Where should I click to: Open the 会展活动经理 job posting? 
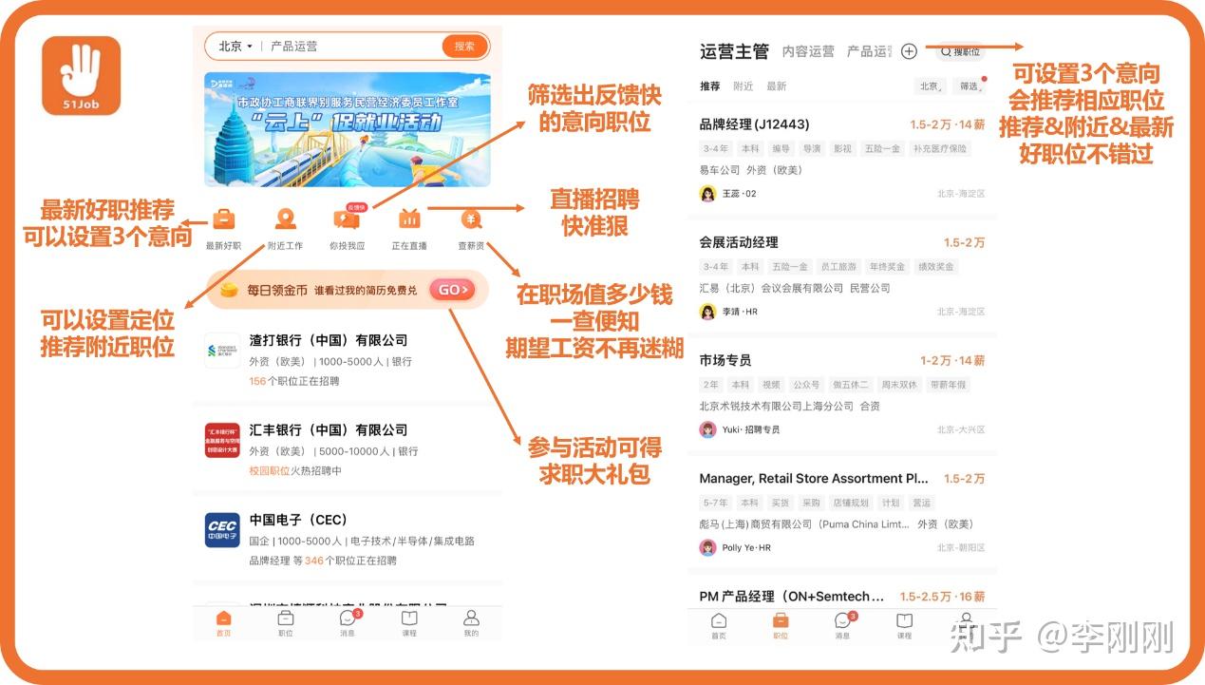click(842, 276)
